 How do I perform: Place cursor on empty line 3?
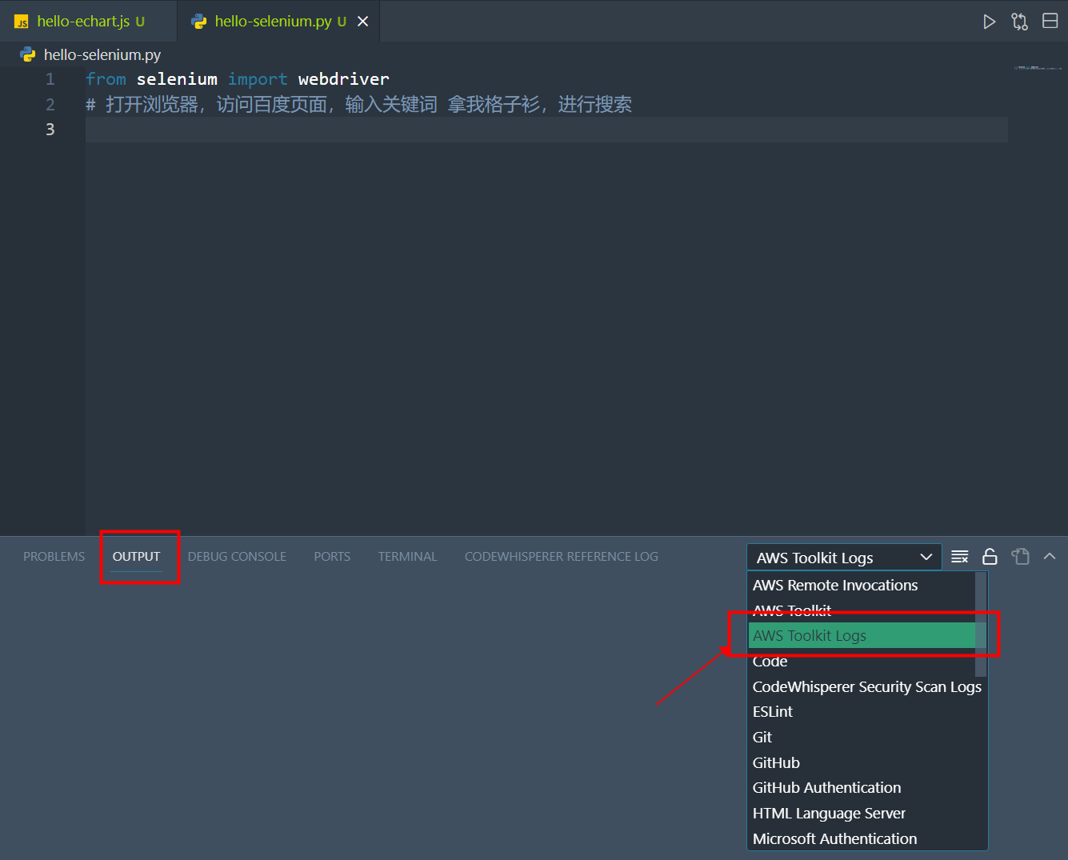[x=546, y=130]
